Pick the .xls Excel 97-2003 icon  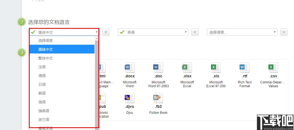click(x=216, y=67)
